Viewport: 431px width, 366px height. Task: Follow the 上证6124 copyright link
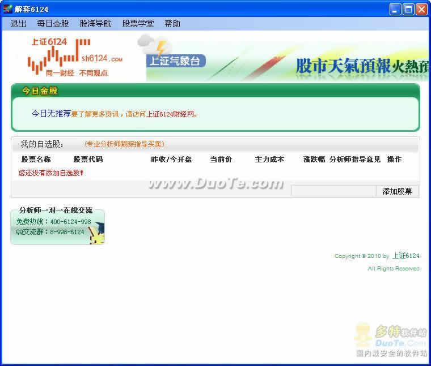(x=405, y=256)
